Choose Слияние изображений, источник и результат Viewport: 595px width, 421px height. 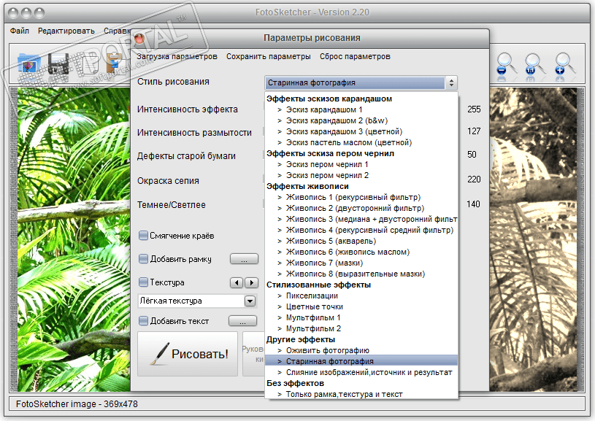[x=361, y=372]
